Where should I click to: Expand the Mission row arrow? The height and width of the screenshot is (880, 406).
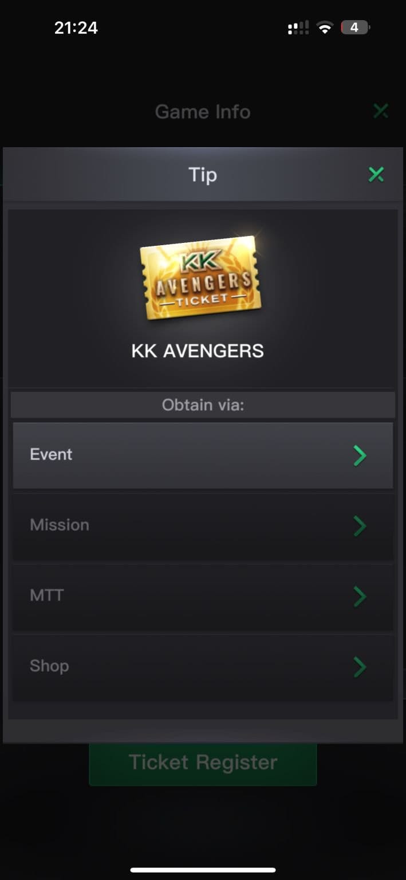[360, 526]
